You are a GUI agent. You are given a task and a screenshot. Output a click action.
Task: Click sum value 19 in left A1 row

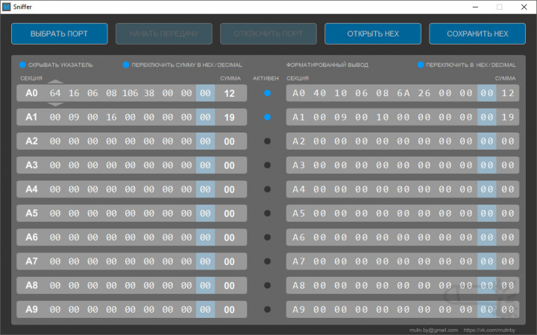229,118
